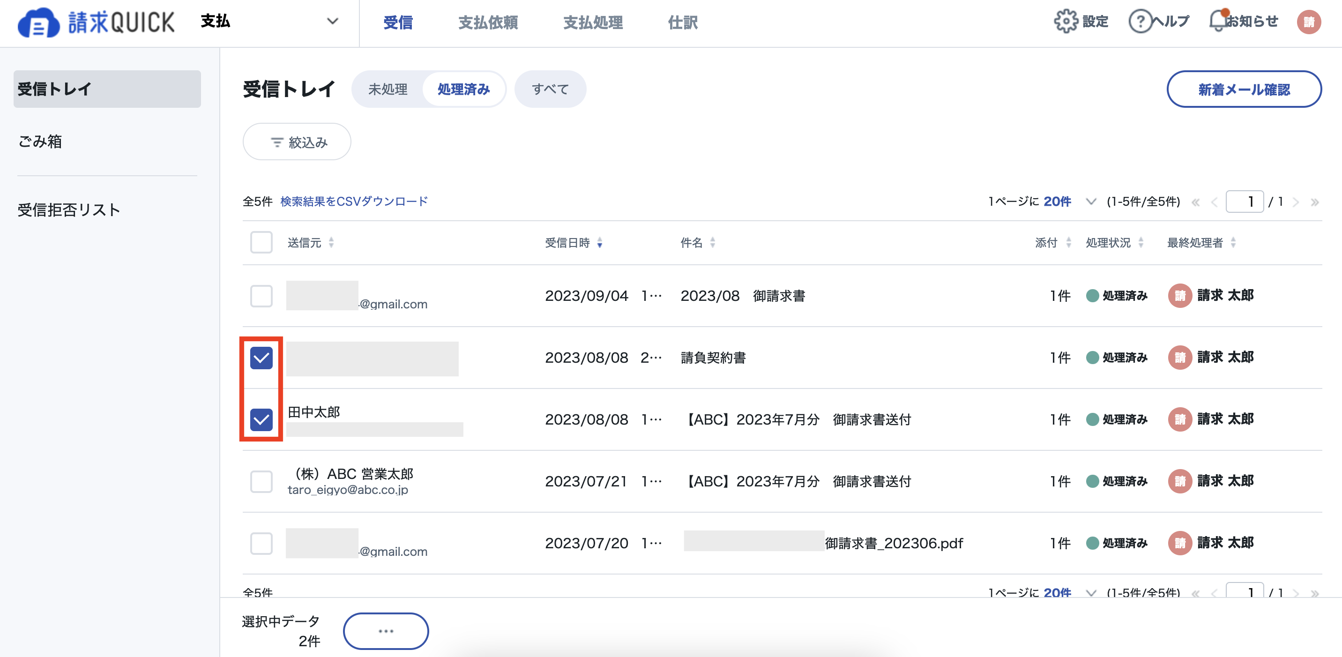Sort by 受信日時 column arrows
1342x657 pixels.
coord(600,243)
